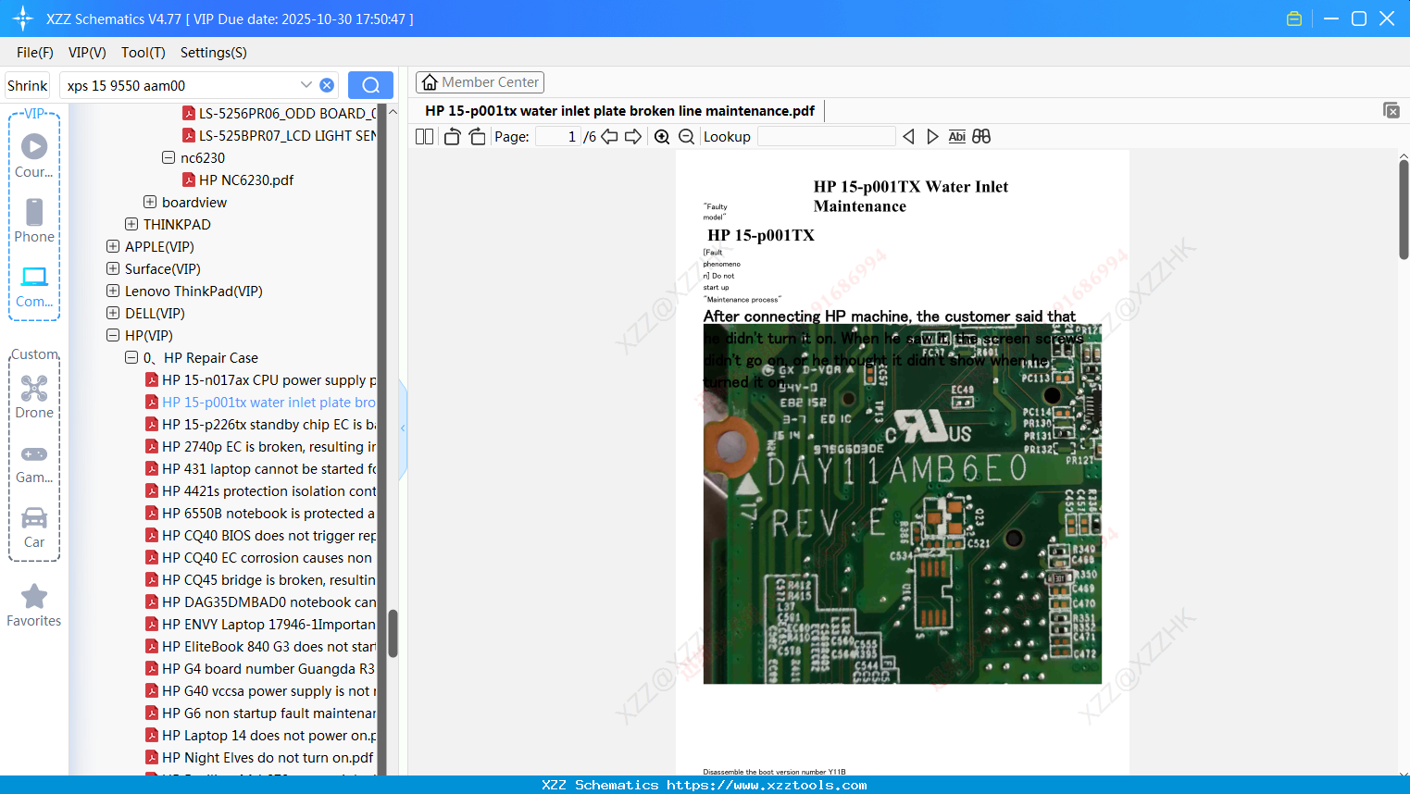Rotate the PDF page counterclockwise
This screenshot has width=1410, height=794.
(452, 136)
